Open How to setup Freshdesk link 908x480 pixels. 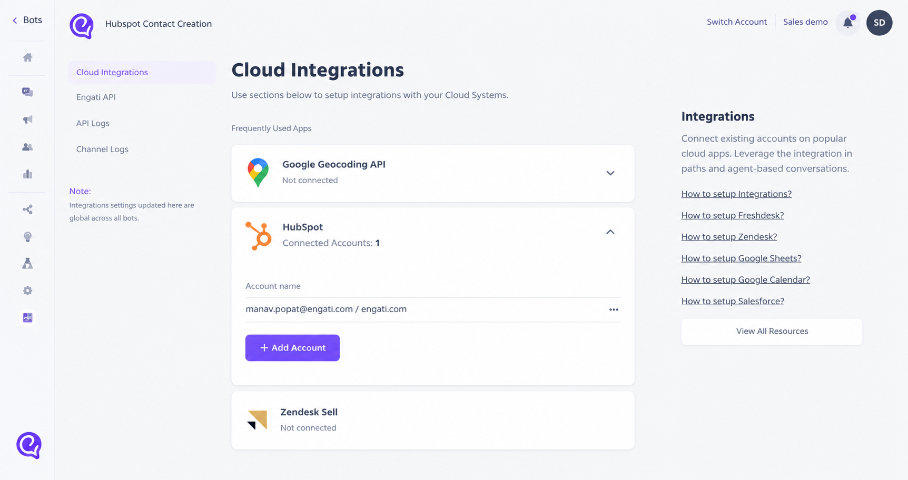point(733,216)
